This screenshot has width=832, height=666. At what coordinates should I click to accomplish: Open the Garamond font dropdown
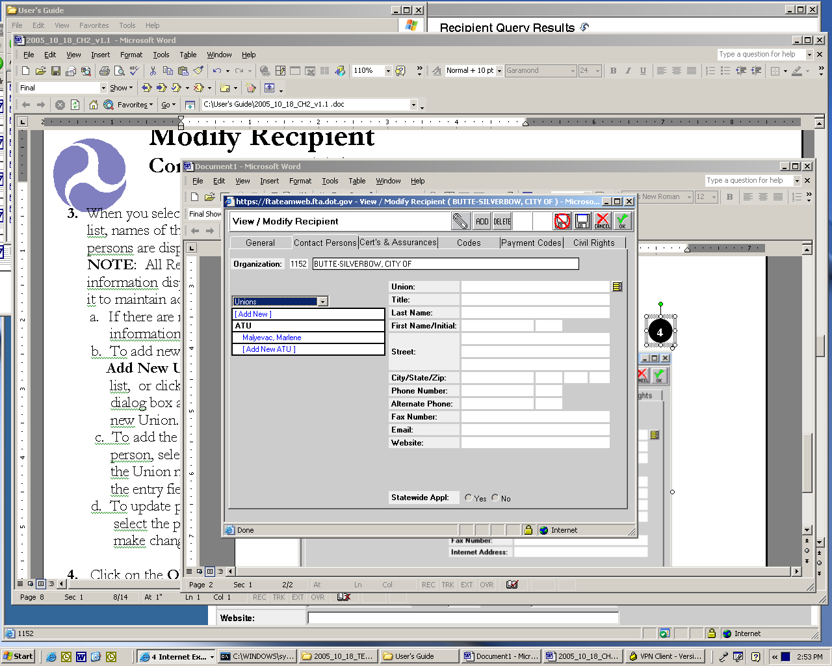tap(573, 70)
